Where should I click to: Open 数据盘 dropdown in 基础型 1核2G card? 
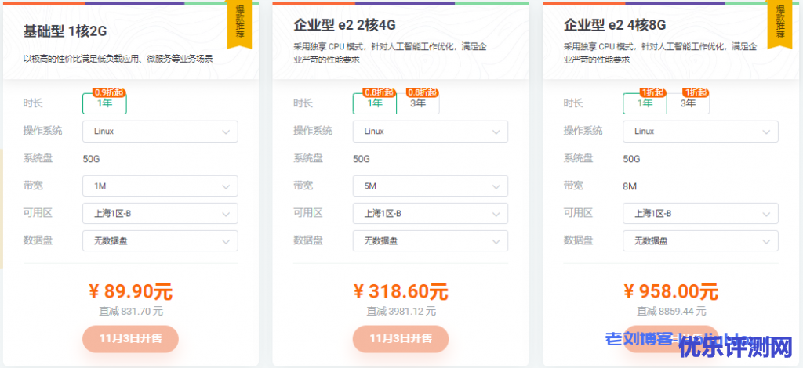(160, 240)
